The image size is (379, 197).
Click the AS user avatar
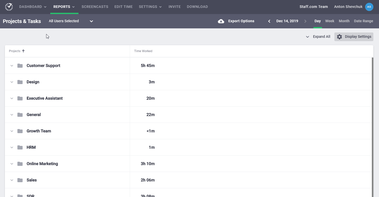pos(369,7)
